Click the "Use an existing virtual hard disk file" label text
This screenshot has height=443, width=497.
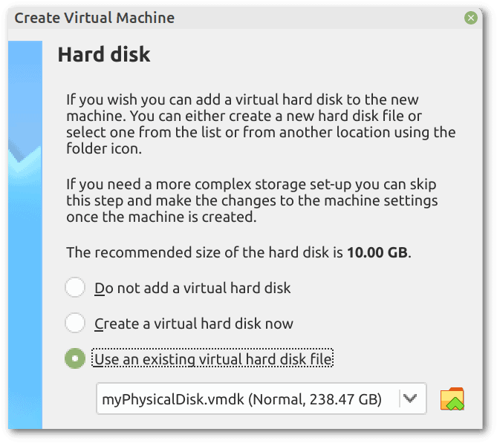click(212, 360)
